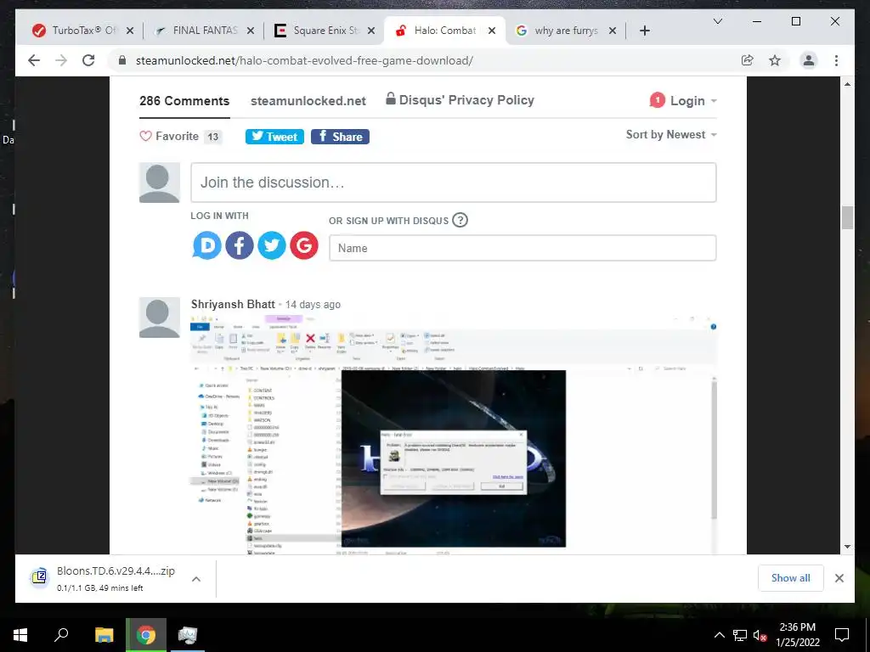The image size is (870, 652).
Task: Click the system monitor taskbar icon
Action: point(188,635)
